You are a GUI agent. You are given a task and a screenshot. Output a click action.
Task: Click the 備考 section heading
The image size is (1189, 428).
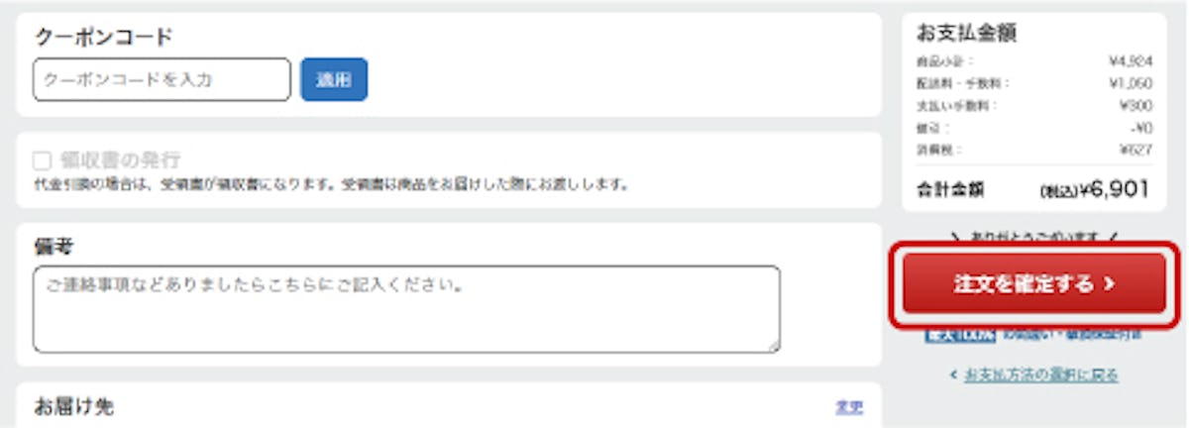click(x=54, y=246)
